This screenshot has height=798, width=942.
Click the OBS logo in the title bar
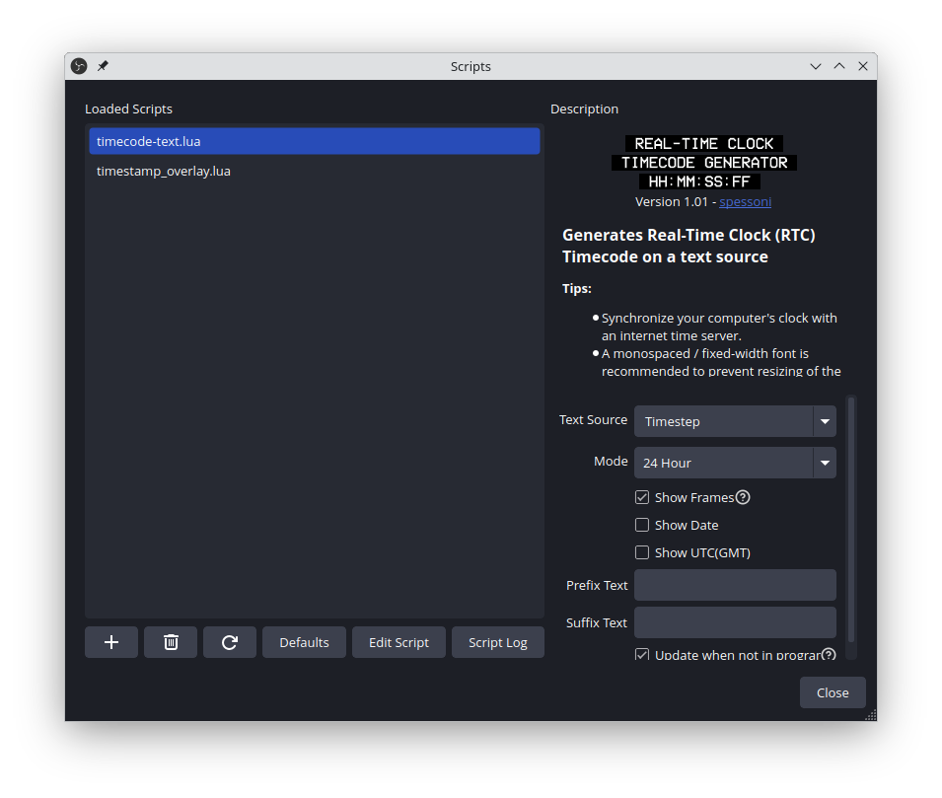[x=80, y=66]
